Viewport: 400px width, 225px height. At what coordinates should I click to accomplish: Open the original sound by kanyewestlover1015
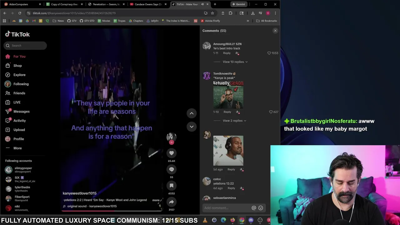tap(90, 206)
